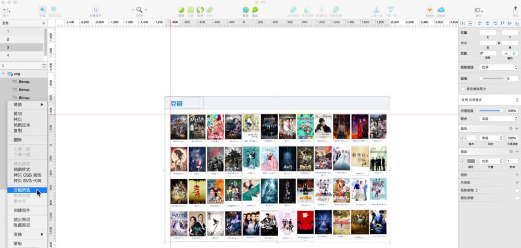Screen dimensions: 521x248
Task: Click the Scale toolbar icon
Action: [x=255, y=10]
